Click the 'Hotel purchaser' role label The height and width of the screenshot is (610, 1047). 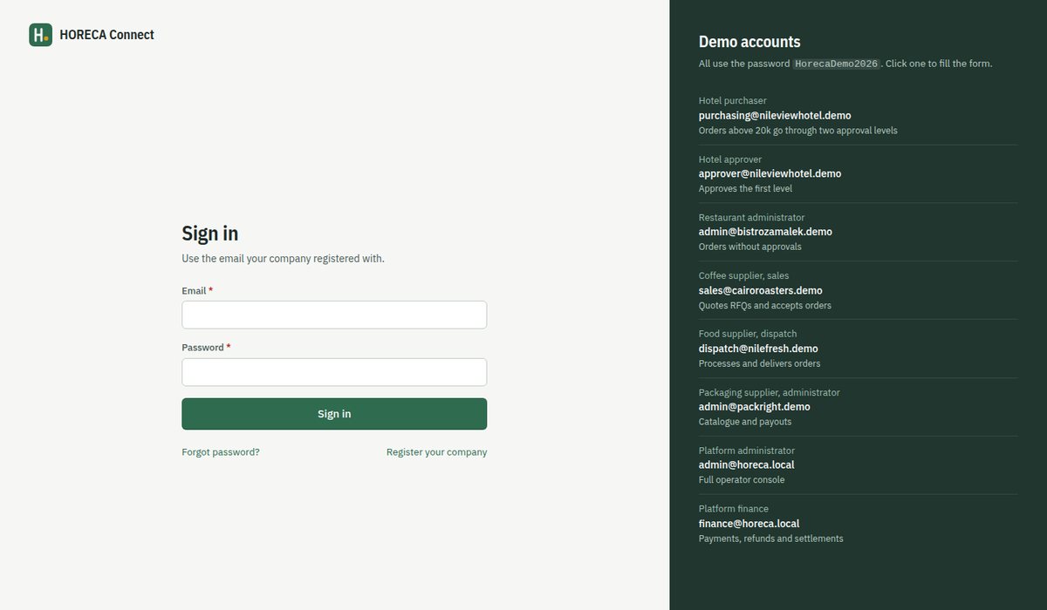733,101
